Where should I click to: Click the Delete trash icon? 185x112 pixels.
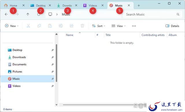click(x=82, y=26)
